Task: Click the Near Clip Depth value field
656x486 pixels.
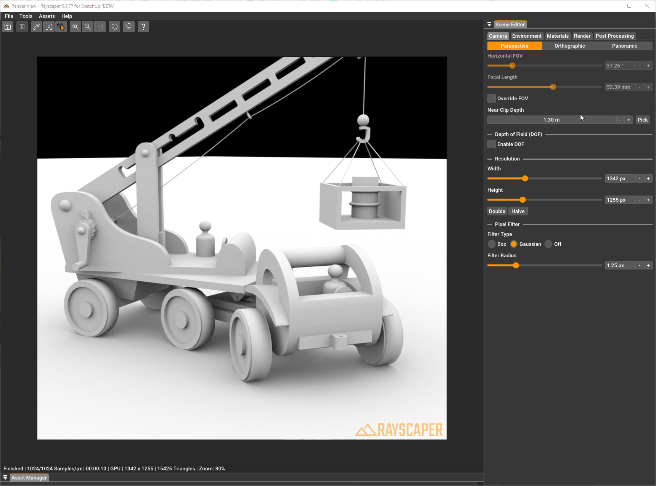Action: [551, 119]
